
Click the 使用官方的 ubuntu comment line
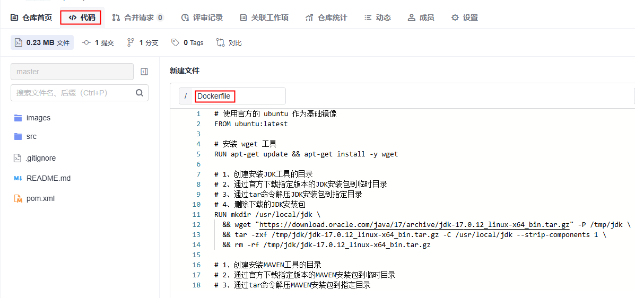[x=275, y=114]
